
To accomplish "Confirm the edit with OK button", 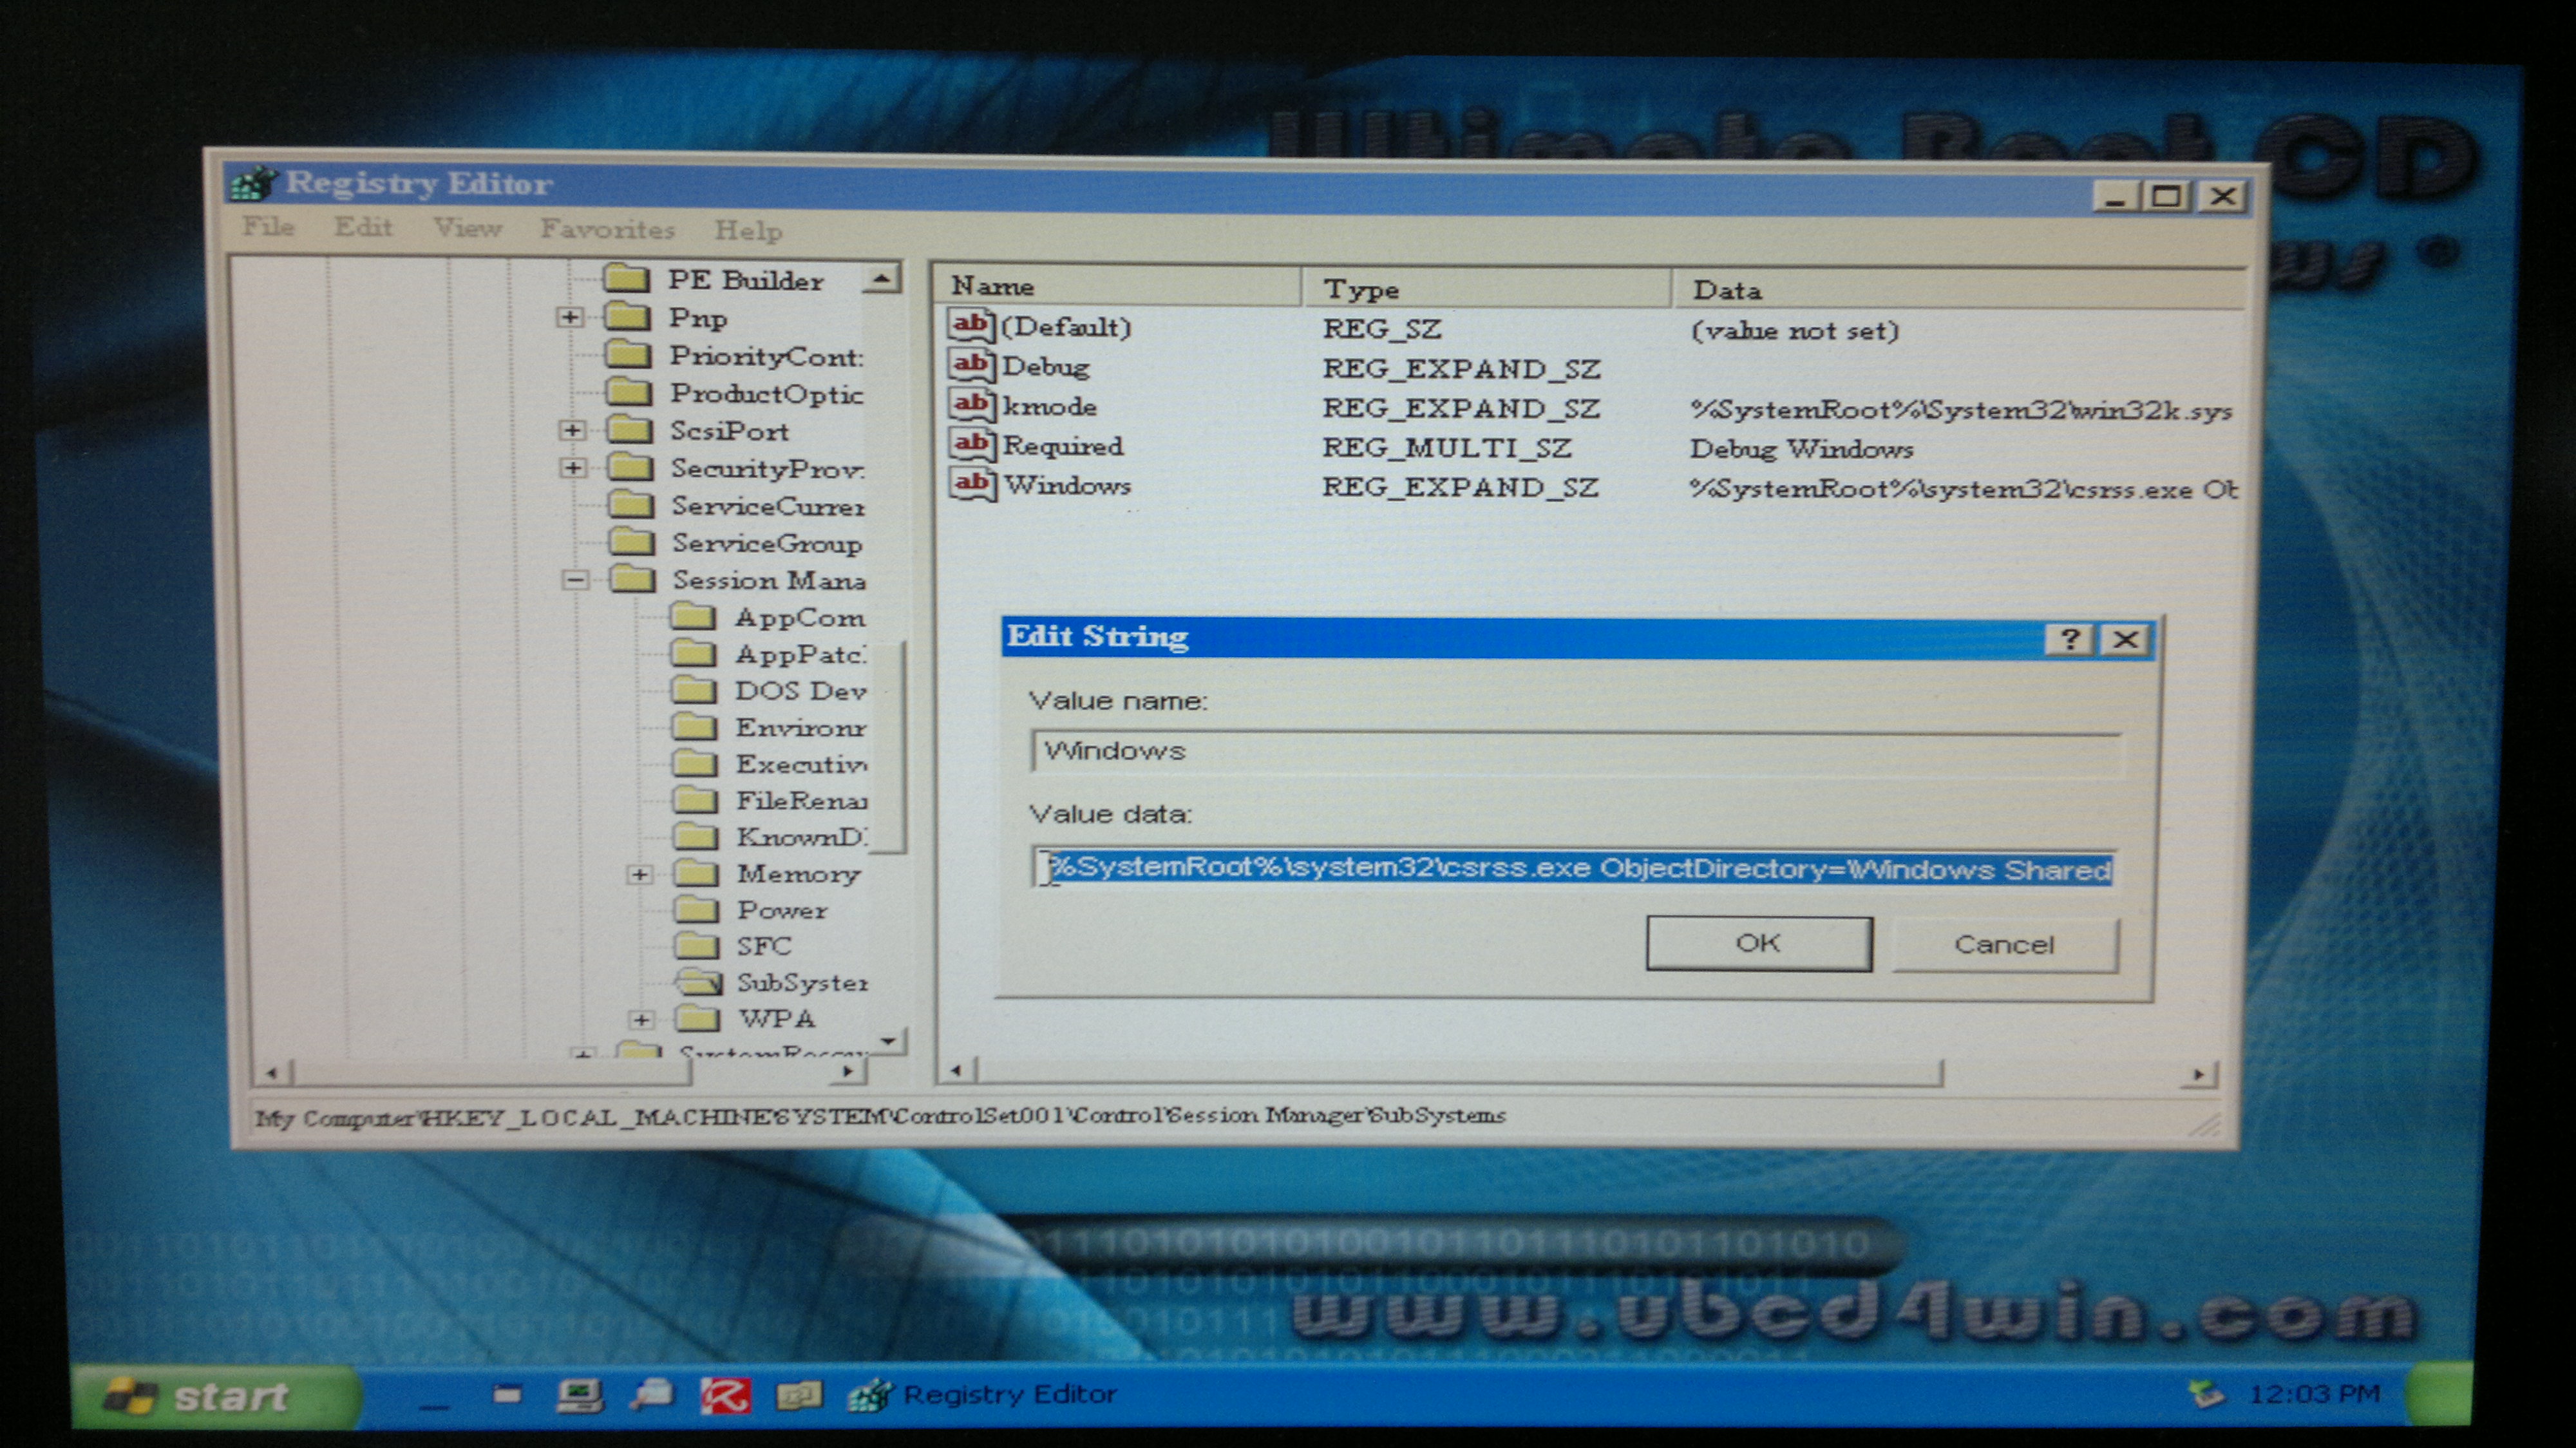I will click(1759, 943).
